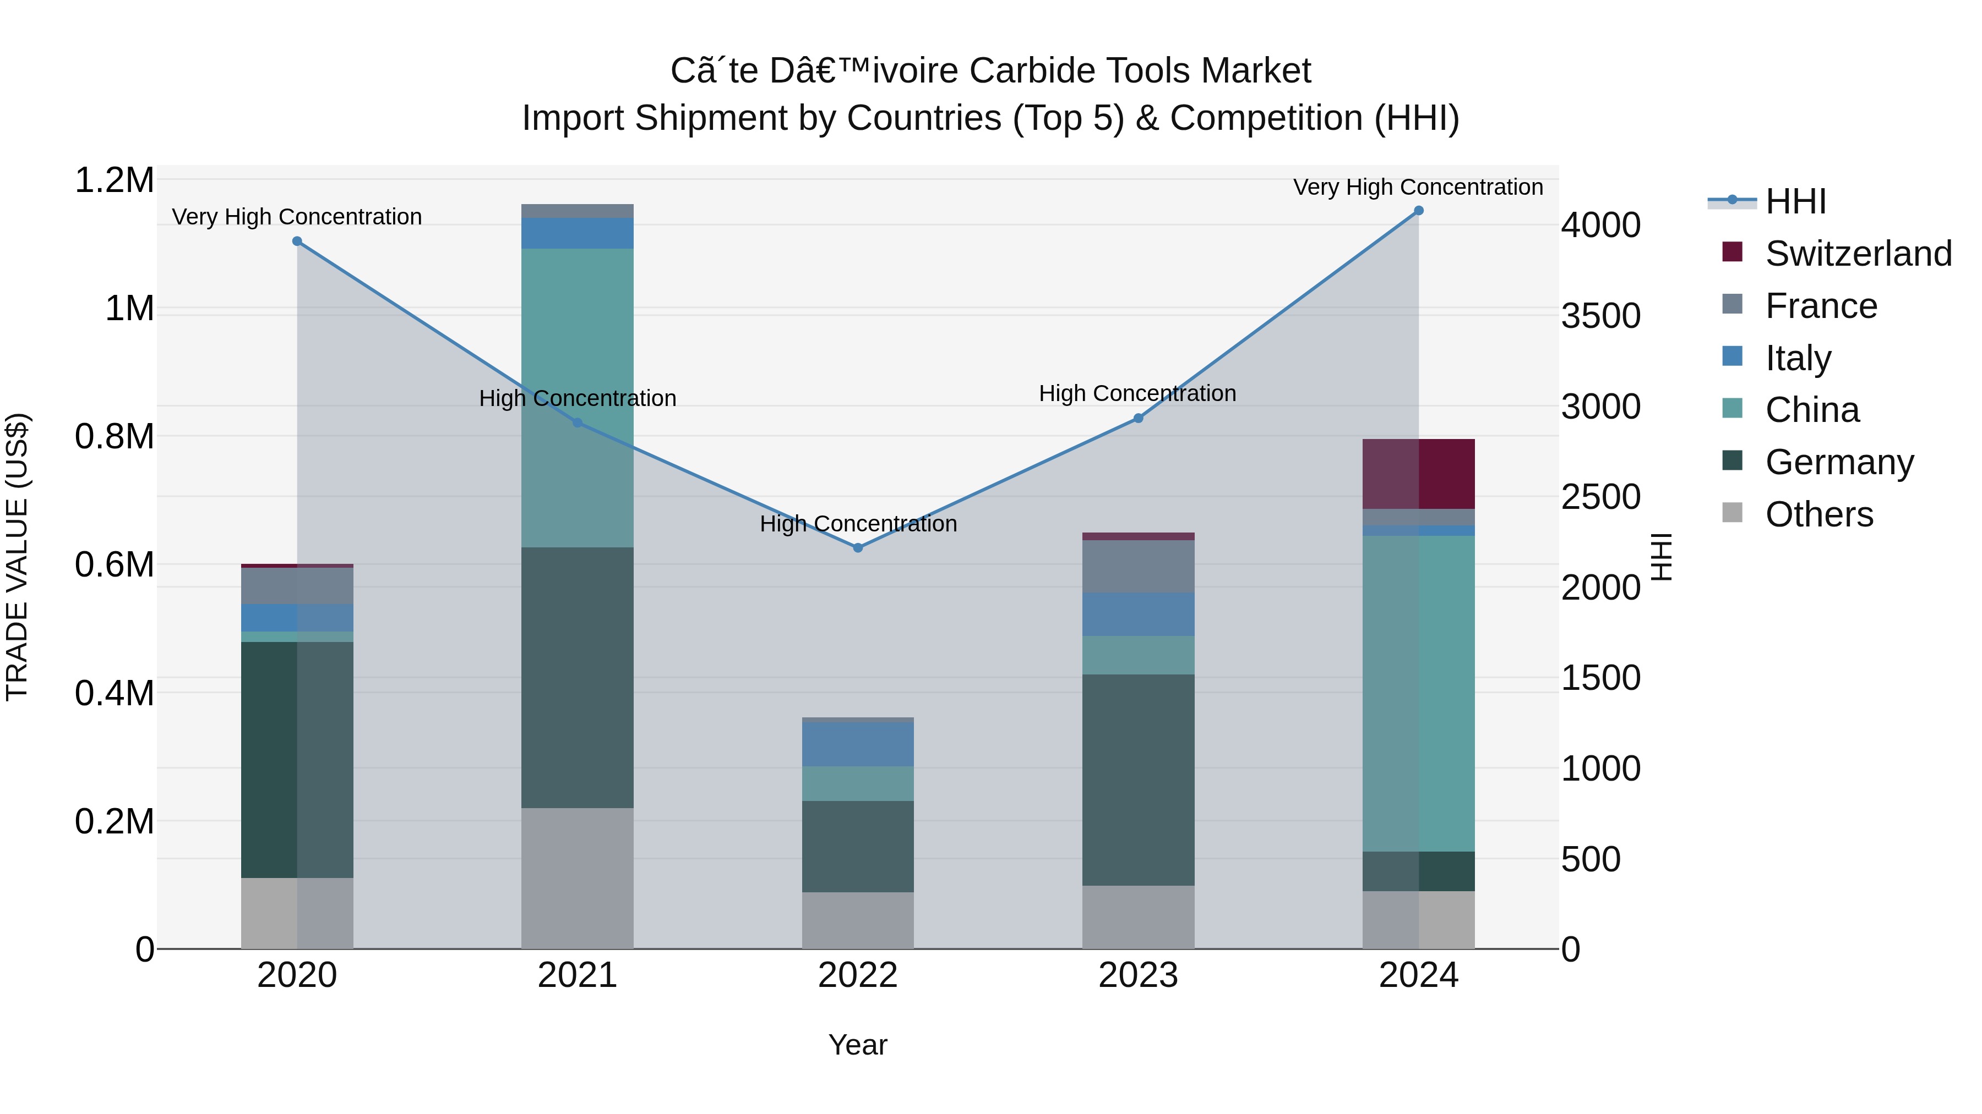Click the '4000' right axis tick label
This screenshot has width=1982, height=1114.
click(x=1601, y=225)
